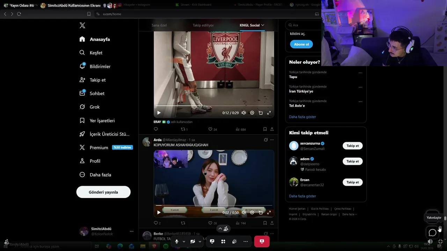Bookmark the ERAY video post
447x251 pixels.
click(x=265, y=129)
